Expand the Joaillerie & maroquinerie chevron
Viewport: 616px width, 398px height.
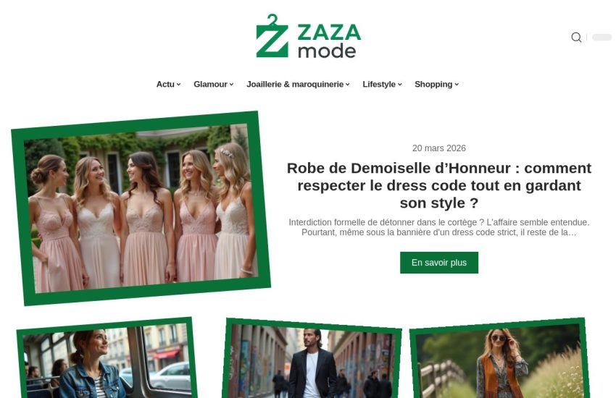tap(347, 85)
